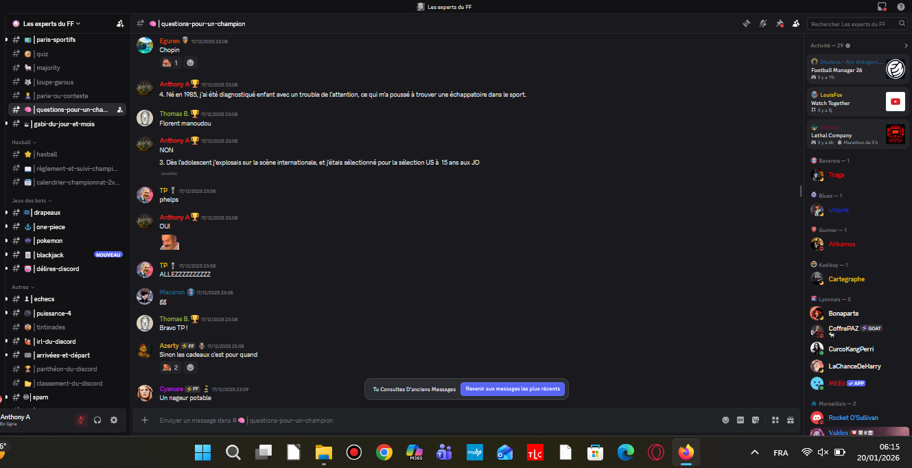This screenshot has height=468, width=912.
Task: Click Azerty's avatar in chat
Action: point(145,351)
